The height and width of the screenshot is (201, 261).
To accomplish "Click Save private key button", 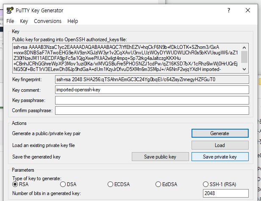I will 220,156.
